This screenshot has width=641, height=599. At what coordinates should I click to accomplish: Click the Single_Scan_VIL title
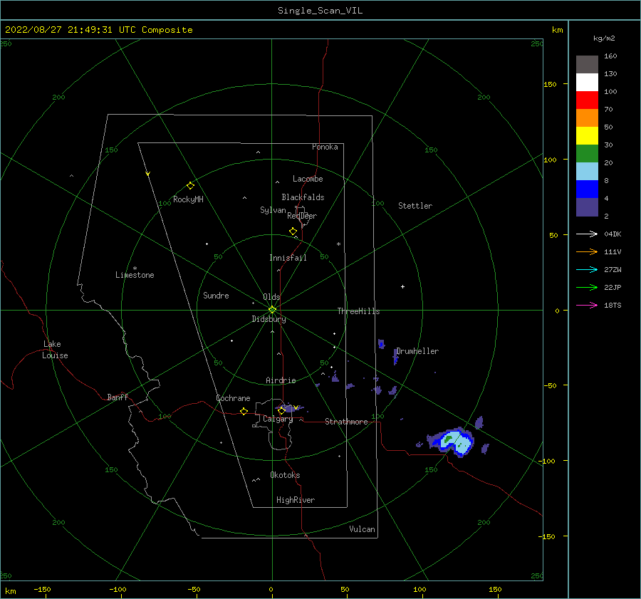tap(320, 10)
